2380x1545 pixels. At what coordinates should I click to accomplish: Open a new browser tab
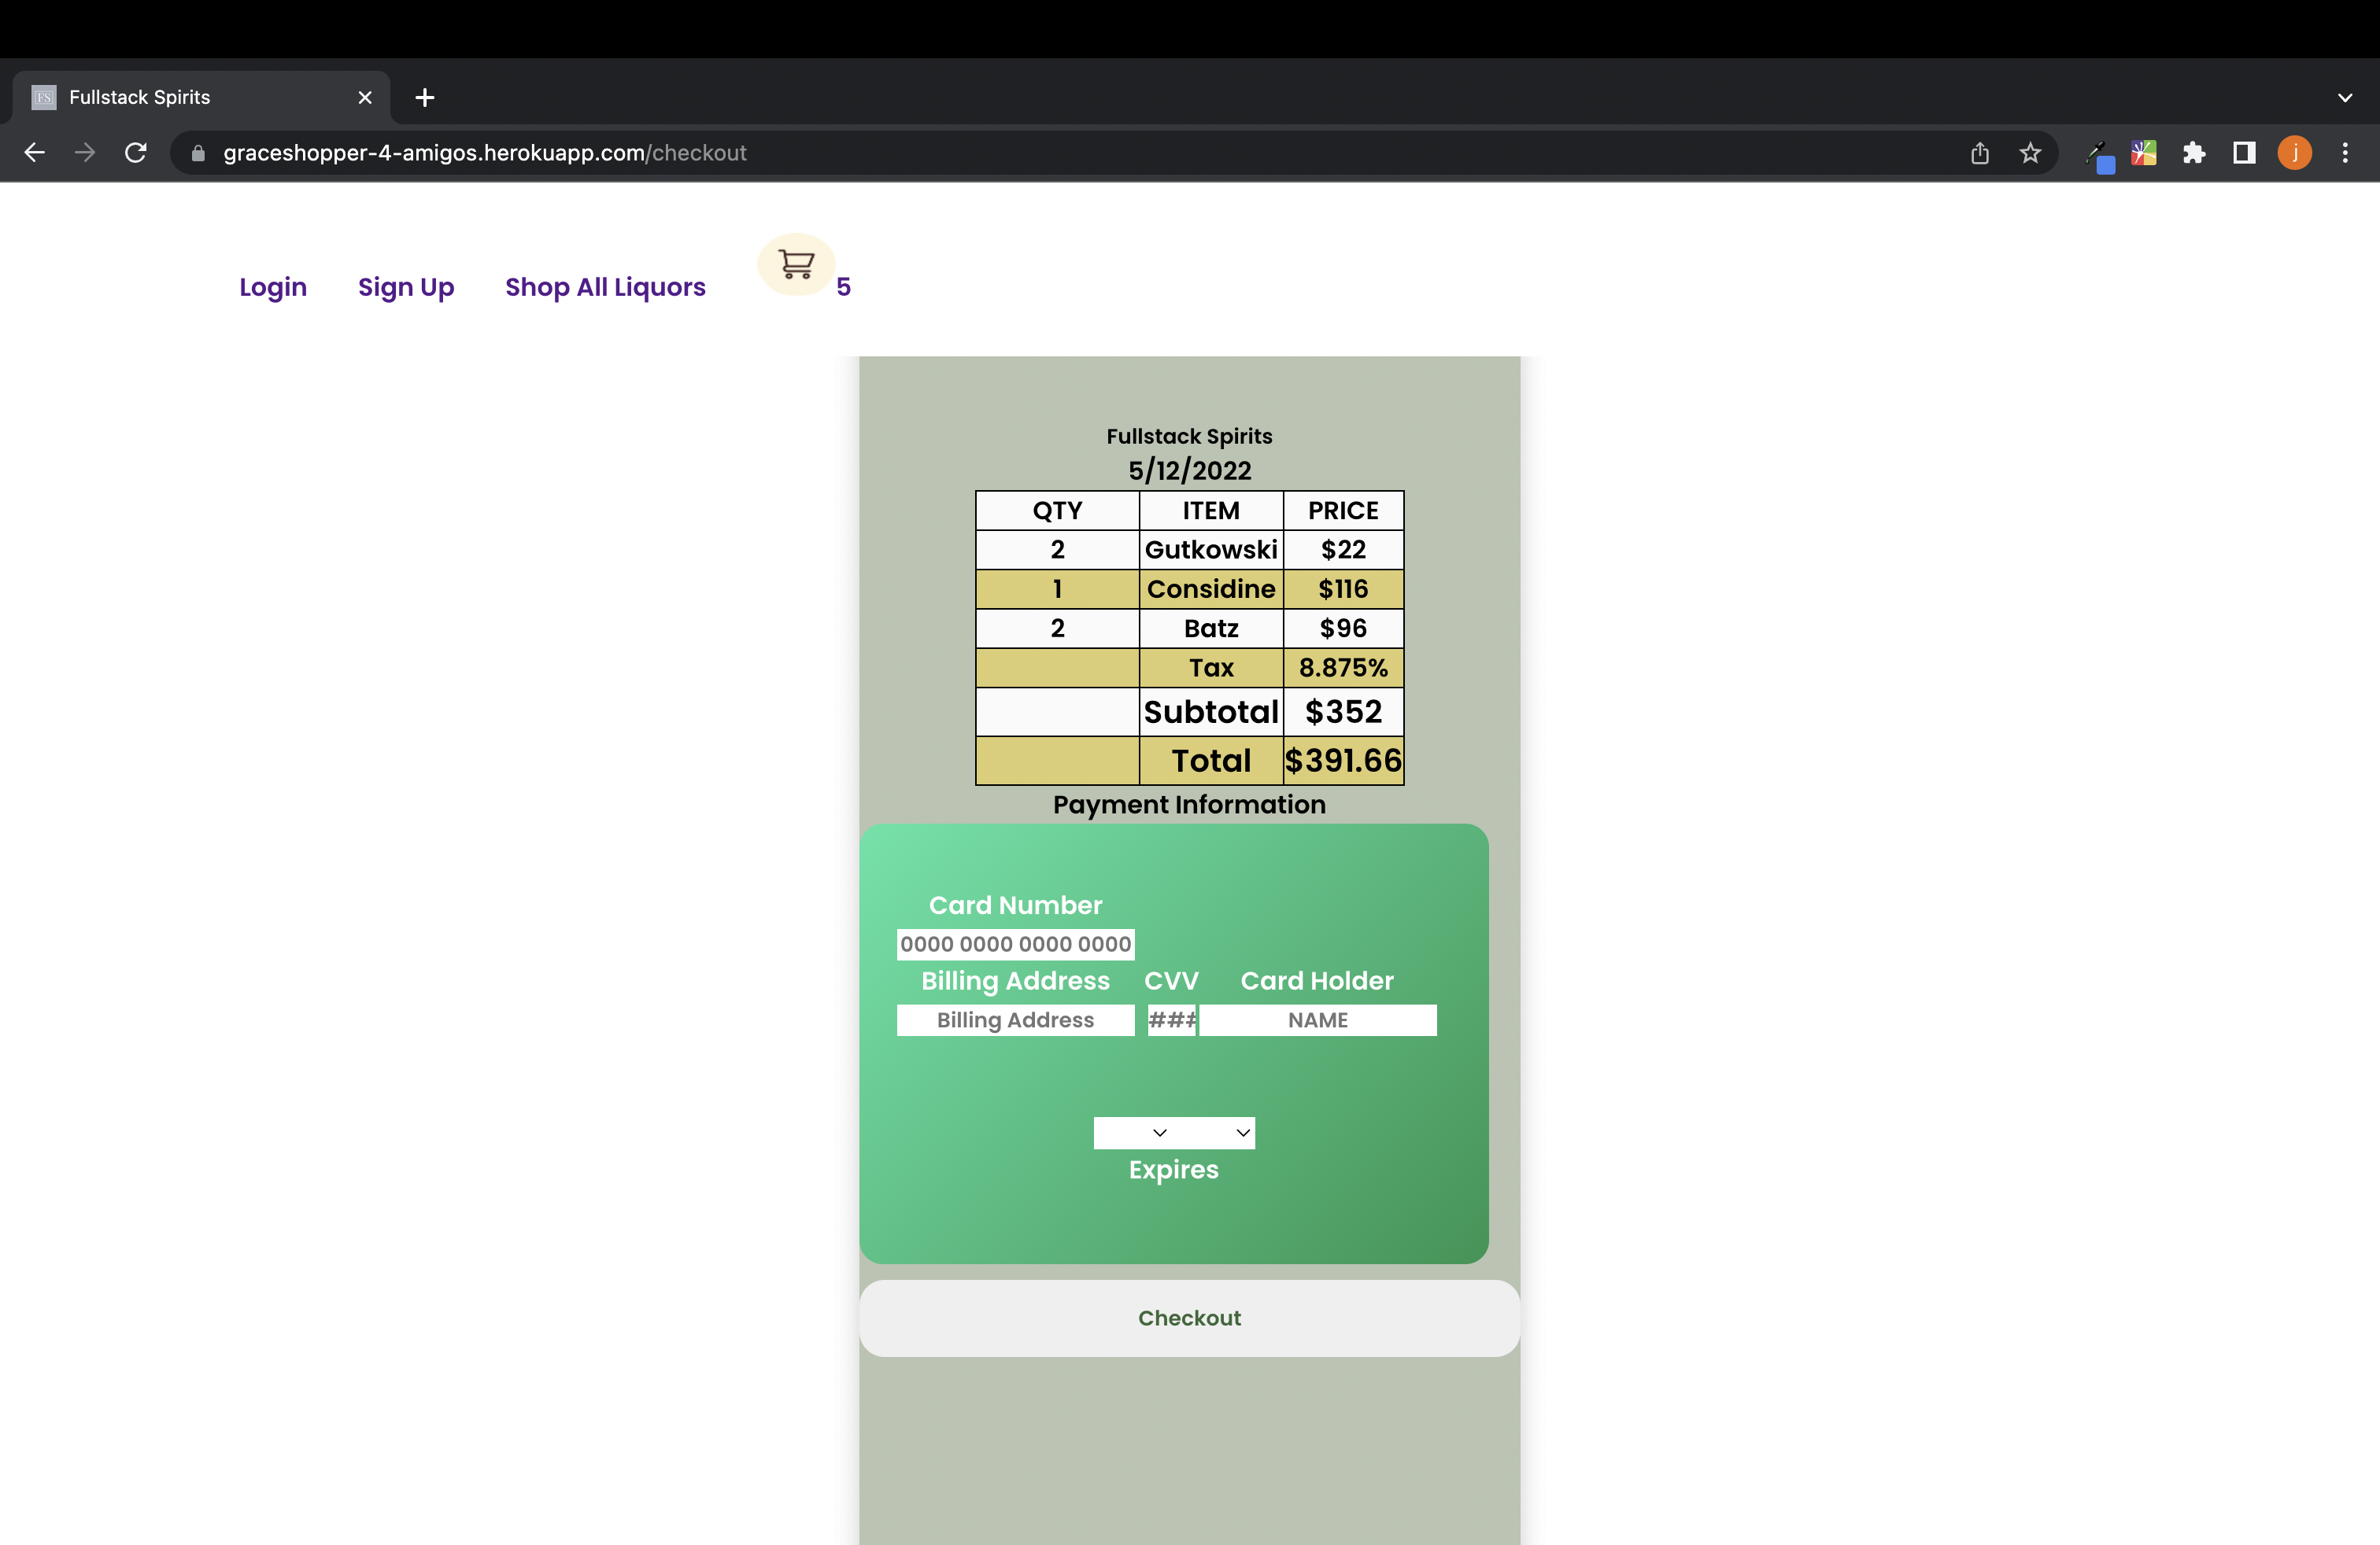pyautogui.click(x=425, y=97)
